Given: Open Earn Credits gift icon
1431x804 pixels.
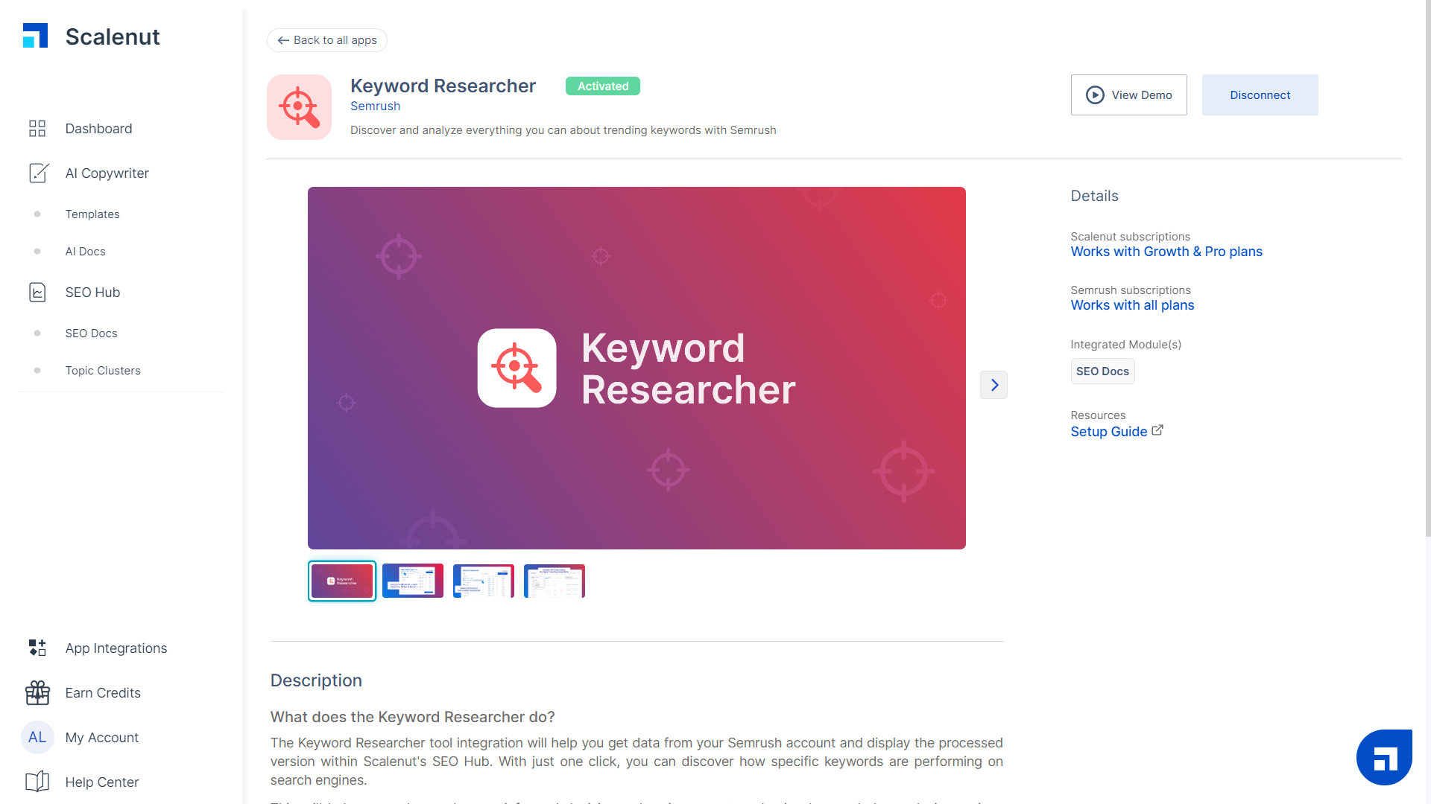Looking at the screenshot, I should [x=37, y=692].
